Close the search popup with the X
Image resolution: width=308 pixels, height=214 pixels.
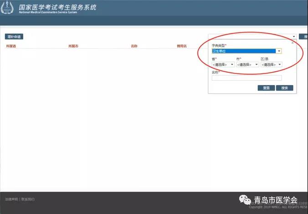click(x=293, y=43)
